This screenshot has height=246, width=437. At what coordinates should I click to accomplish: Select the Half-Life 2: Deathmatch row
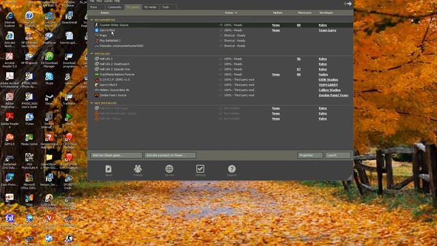[x=221, y=64]
